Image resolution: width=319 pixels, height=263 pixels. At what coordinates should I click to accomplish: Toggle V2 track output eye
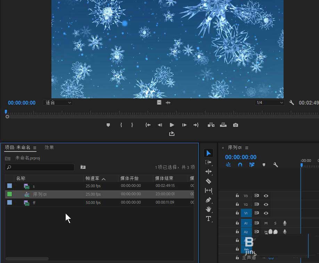point(266,204)
